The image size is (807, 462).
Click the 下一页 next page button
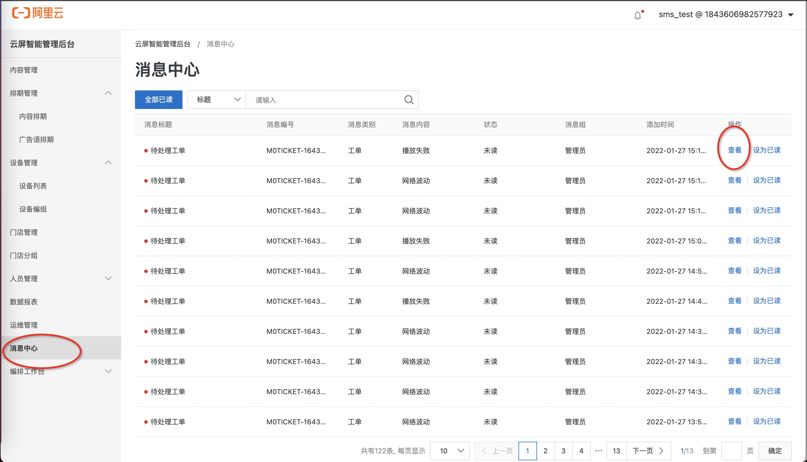[649, 451]
